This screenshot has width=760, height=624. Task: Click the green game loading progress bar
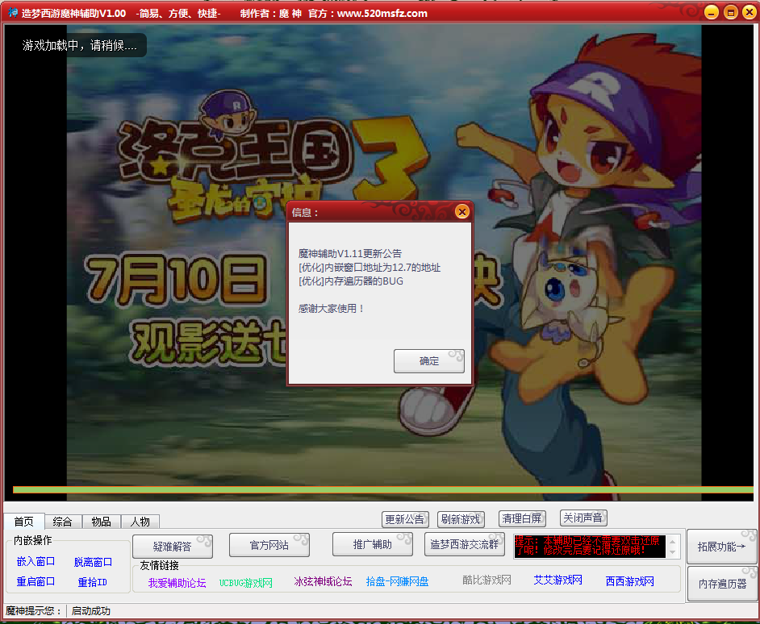point(383,490)
